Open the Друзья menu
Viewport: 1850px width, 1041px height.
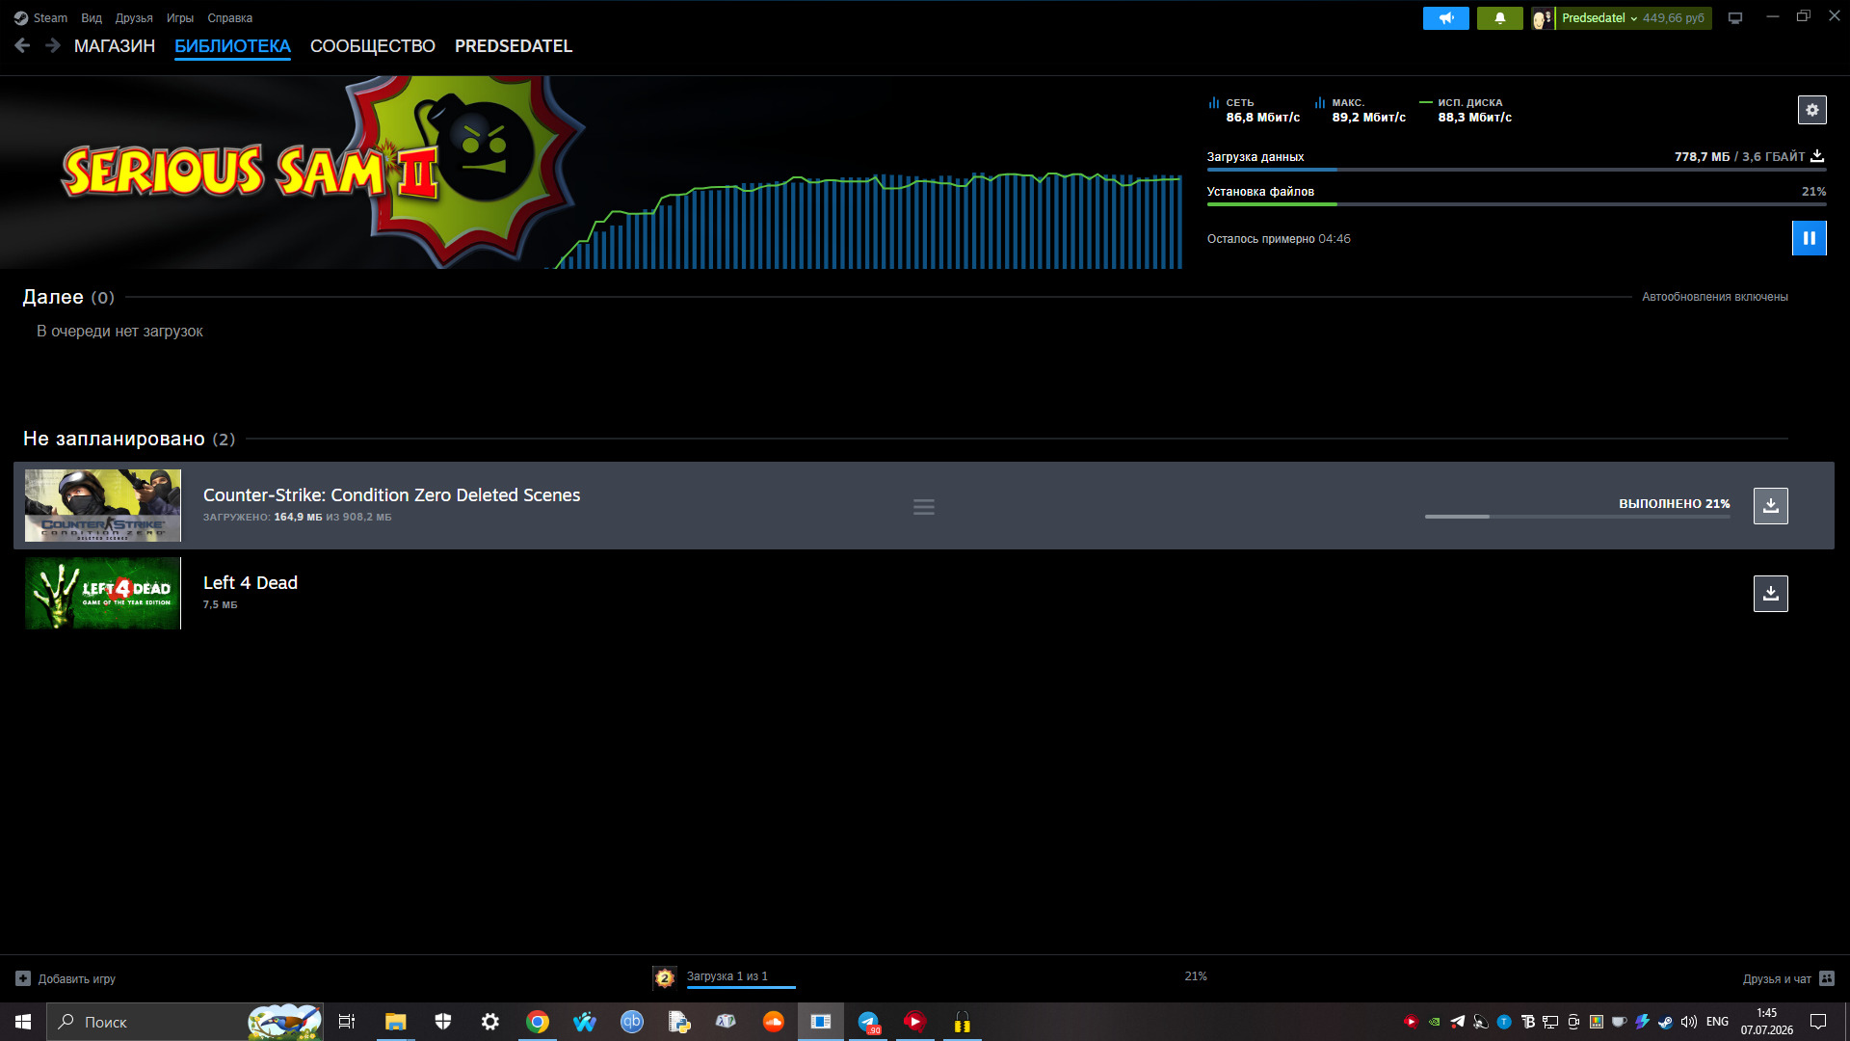[x=134, y=18]
